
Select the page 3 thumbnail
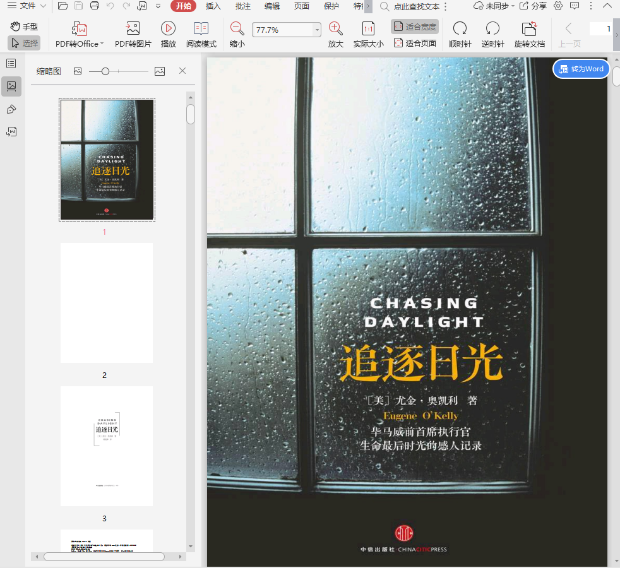106,446
